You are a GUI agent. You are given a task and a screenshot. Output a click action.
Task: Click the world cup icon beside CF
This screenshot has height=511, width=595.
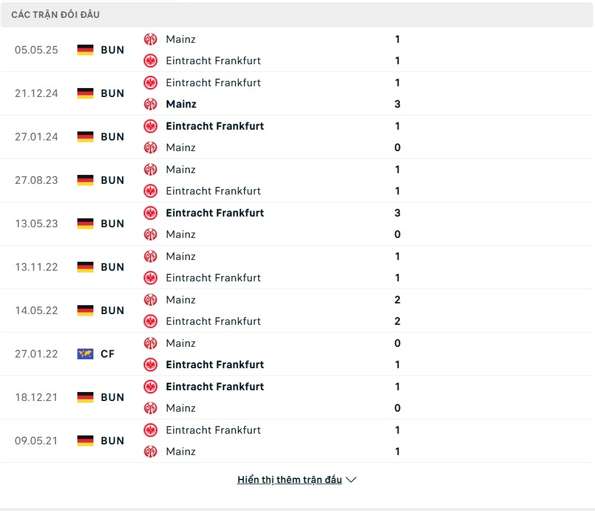tap(86, 354)
